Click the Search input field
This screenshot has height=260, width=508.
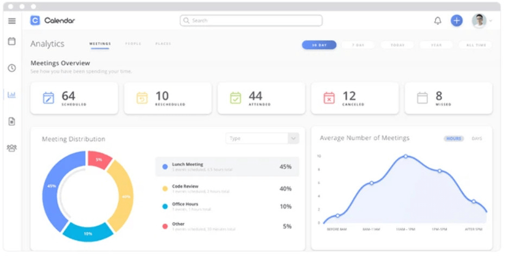click(251, 21)
